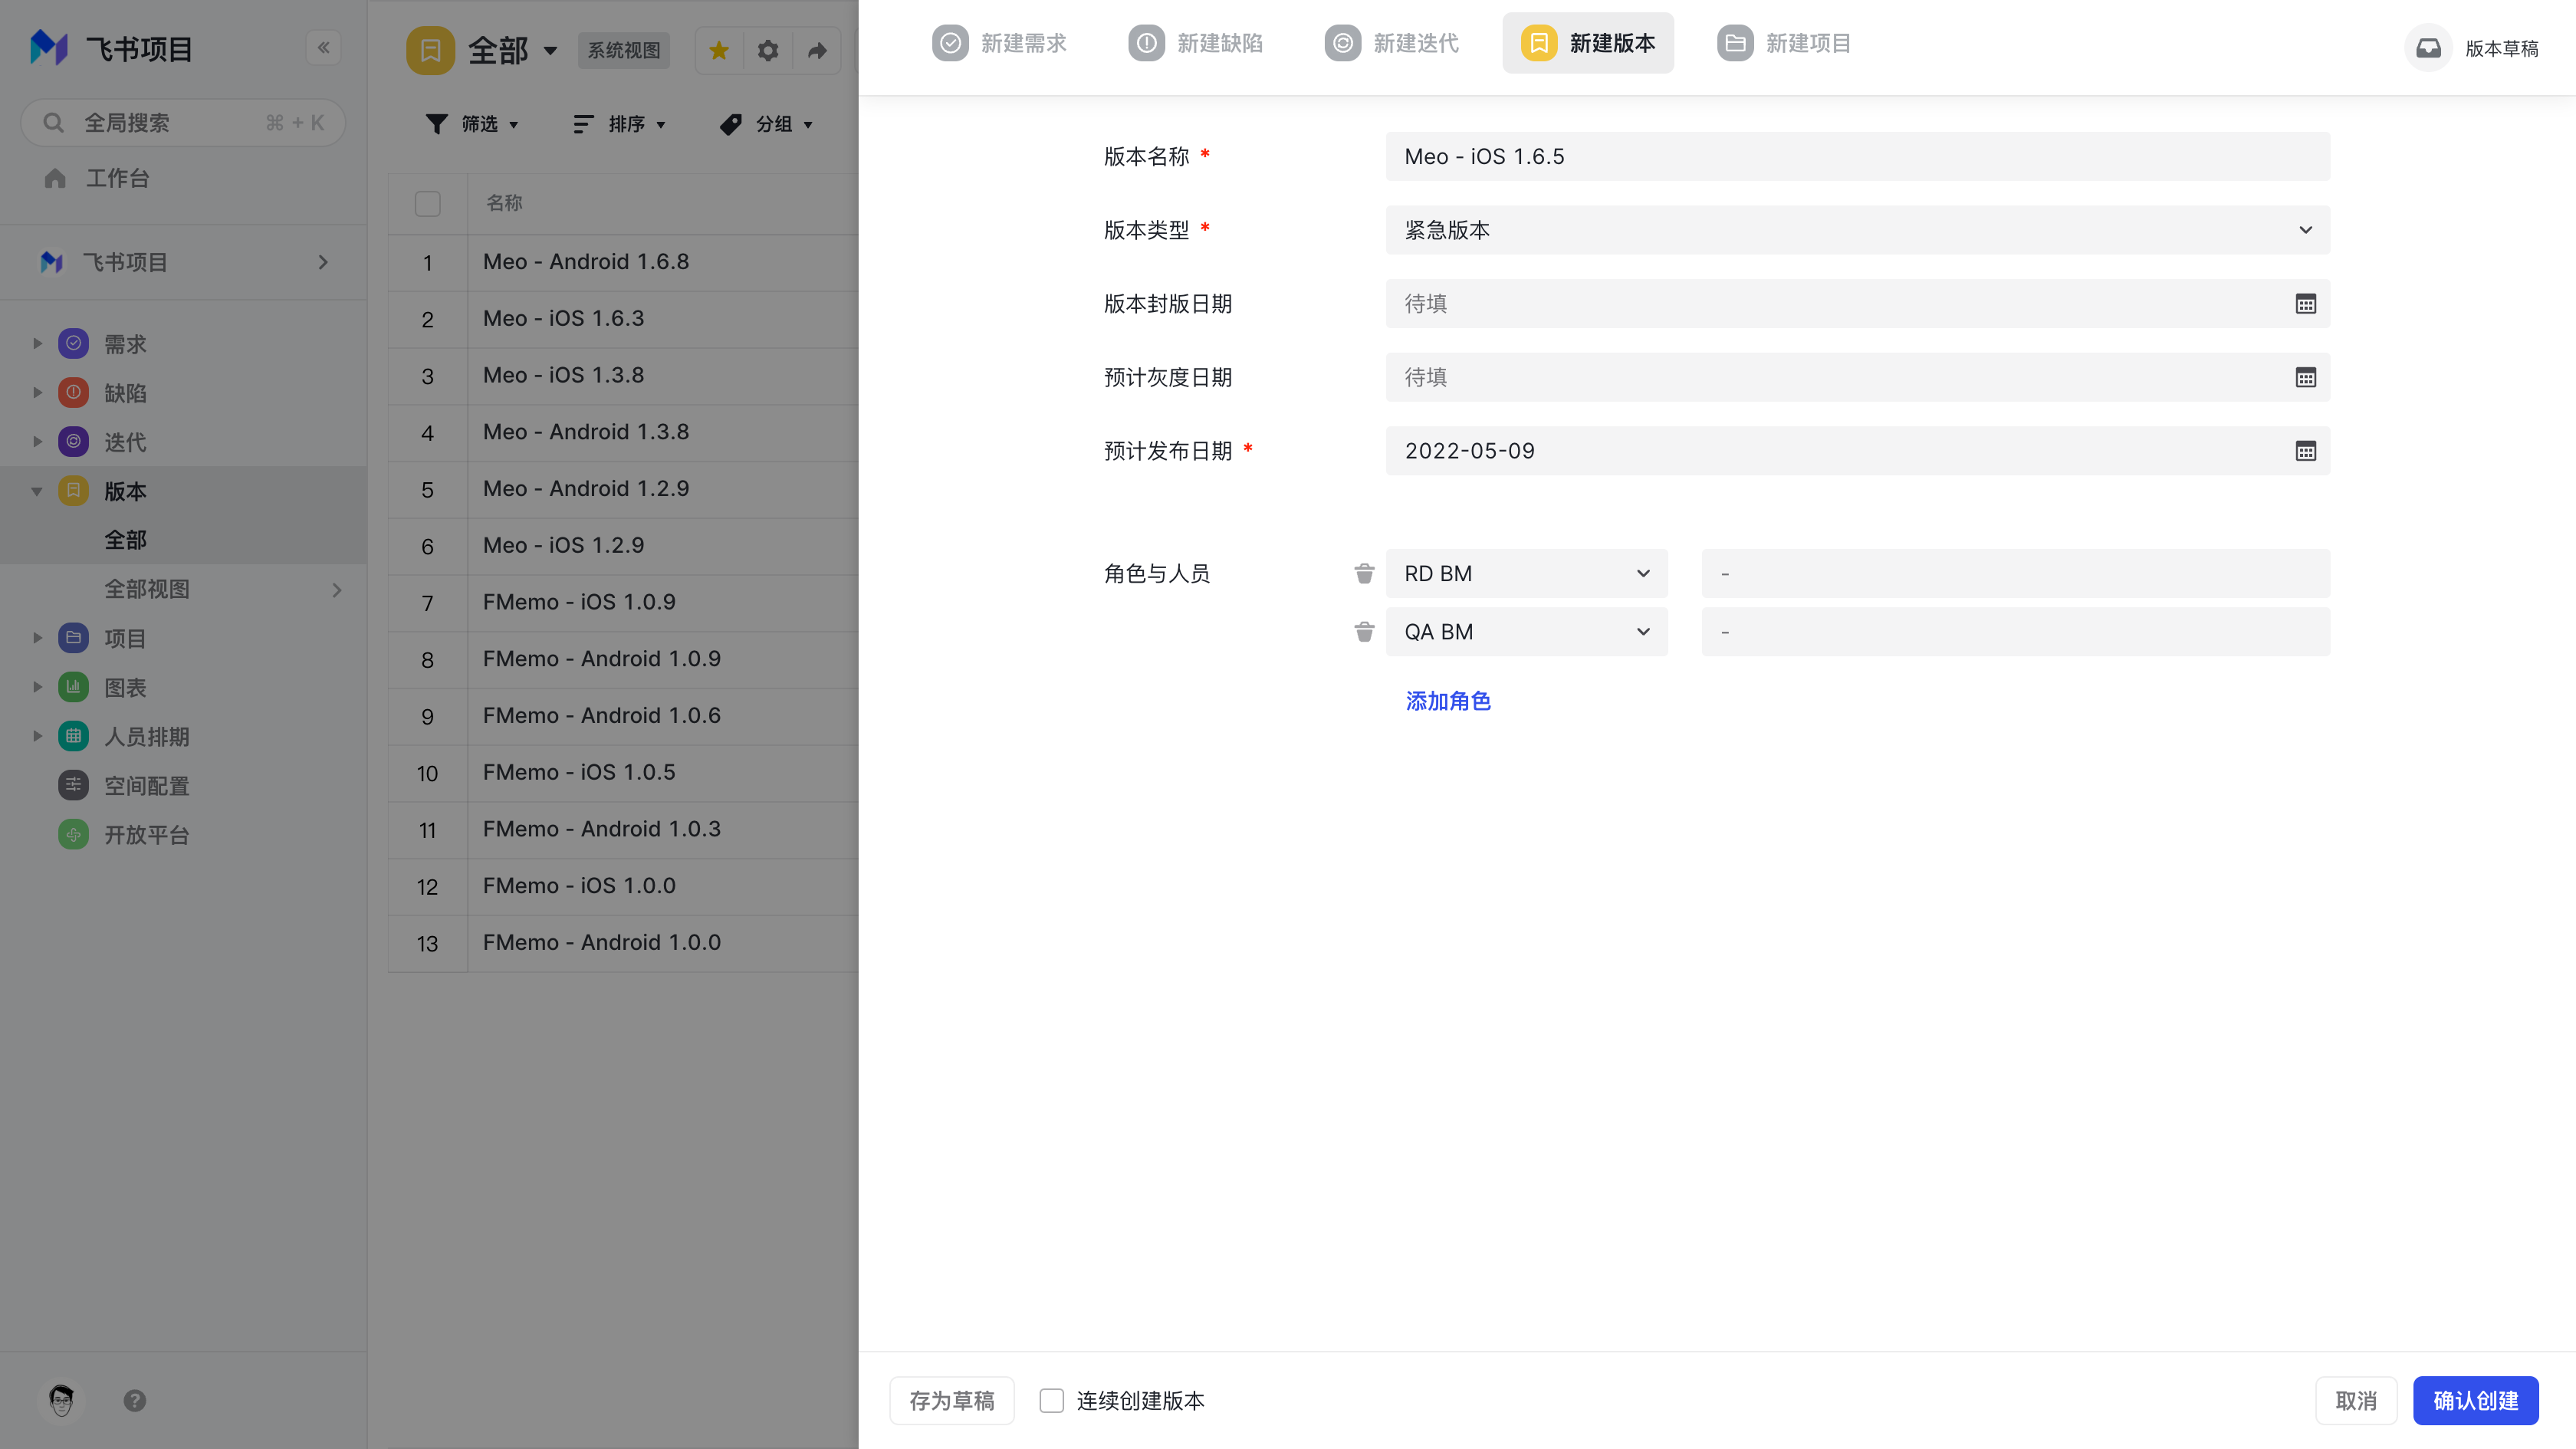This screenshot has width=2576, height=1449.
Task: Click the 系统视图 tag button
Action: pyautogui.click(x=624, y=50)
